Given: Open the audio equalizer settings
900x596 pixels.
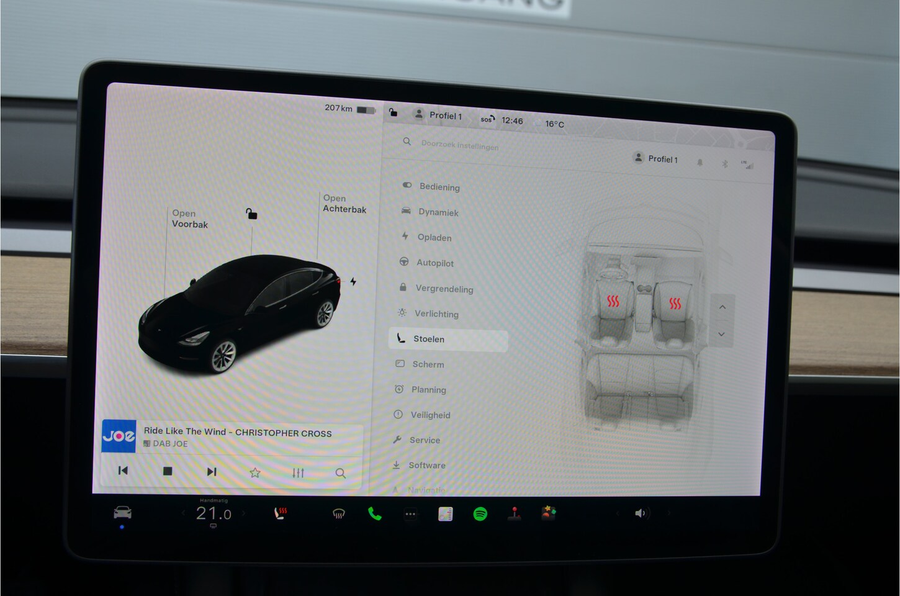Looking at the screenshot, I should pos(298,473).
